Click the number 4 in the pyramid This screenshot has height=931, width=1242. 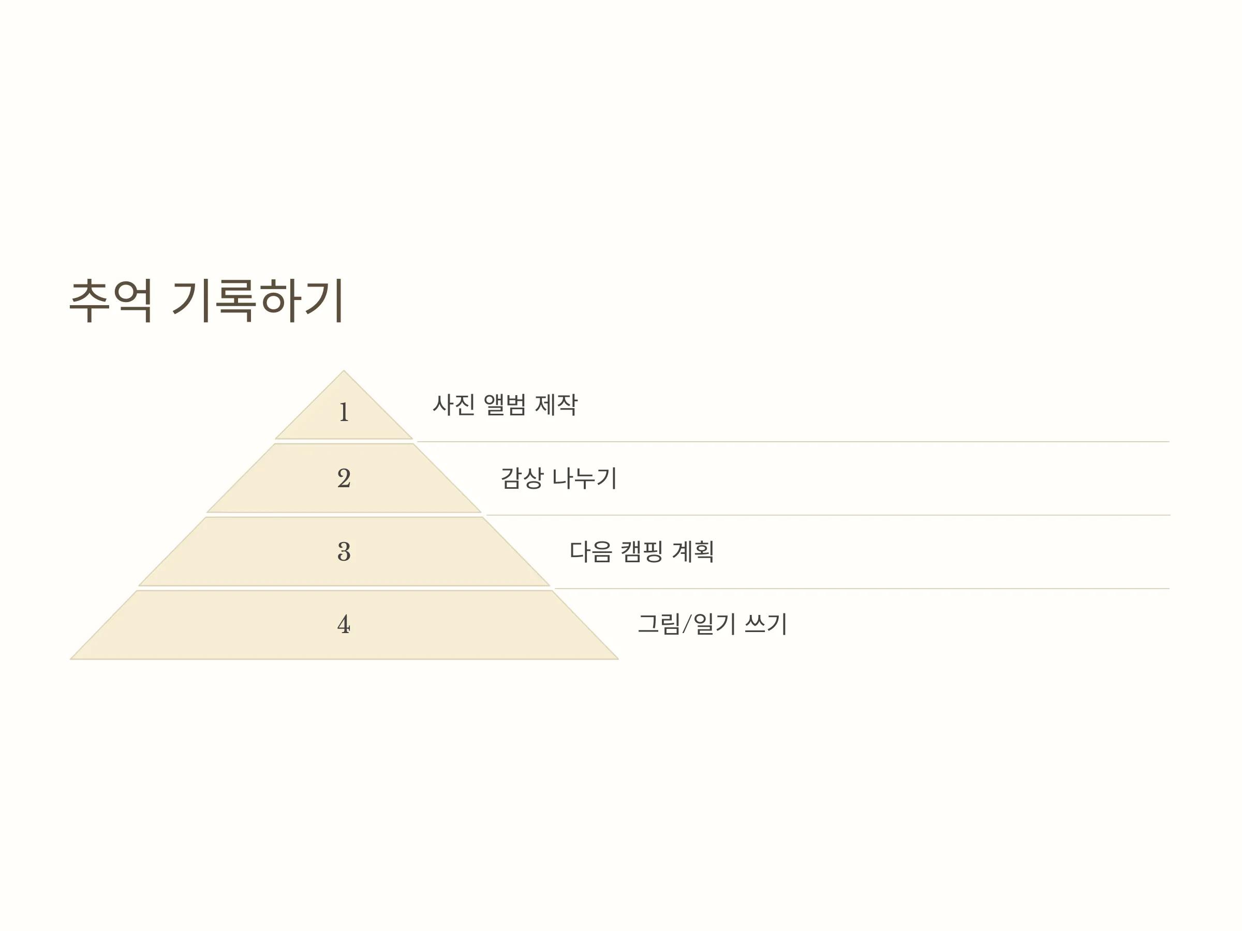coord(344,624)
